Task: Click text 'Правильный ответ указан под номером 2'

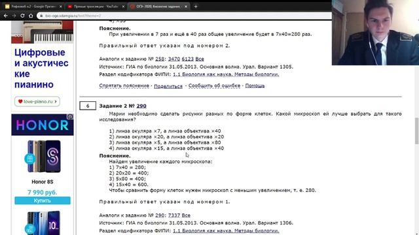Action: point(164,46)
